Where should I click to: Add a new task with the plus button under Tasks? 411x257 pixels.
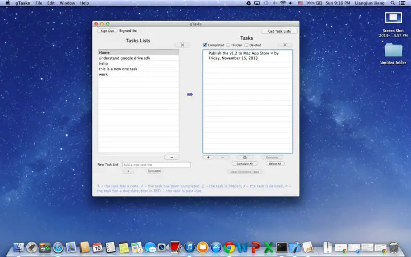[208, 157]
